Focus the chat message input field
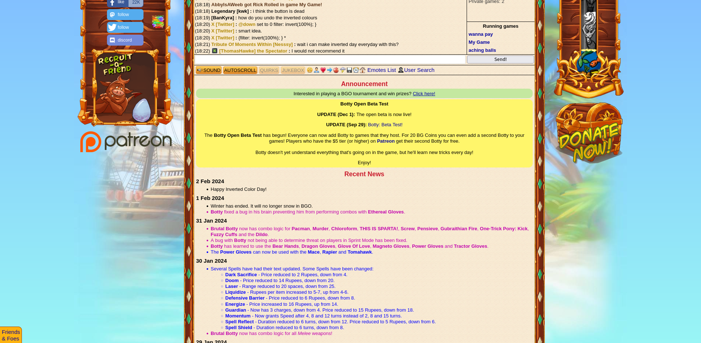701x343 pixels. pos(330,59)
